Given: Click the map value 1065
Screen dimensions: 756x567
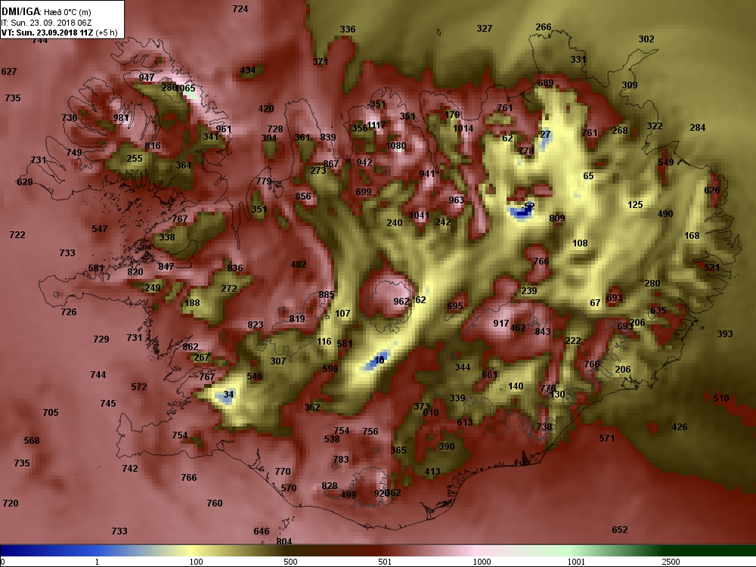Looking at the screenshot, I should (x=186, y=88).
